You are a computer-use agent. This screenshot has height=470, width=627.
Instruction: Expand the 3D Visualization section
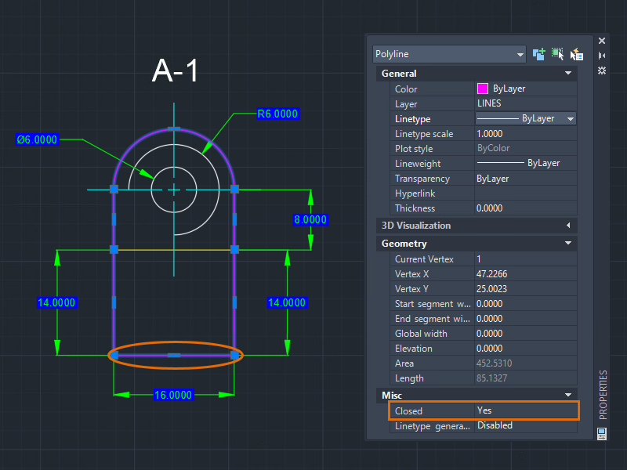(x=567, y=226)
